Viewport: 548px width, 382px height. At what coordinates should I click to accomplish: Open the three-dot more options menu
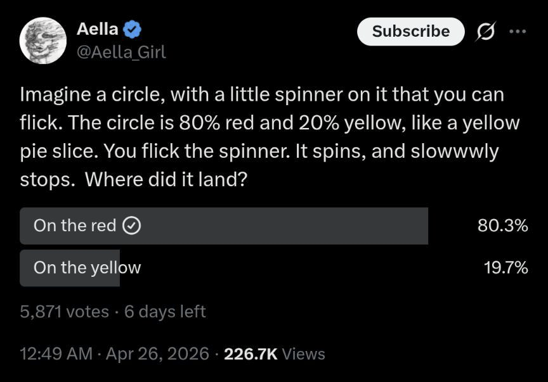coord(518,32)
